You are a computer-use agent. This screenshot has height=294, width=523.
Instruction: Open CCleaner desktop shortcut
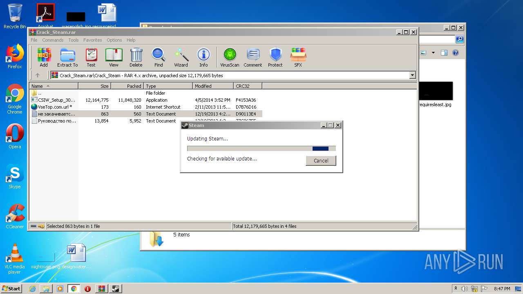pos(15,216)
